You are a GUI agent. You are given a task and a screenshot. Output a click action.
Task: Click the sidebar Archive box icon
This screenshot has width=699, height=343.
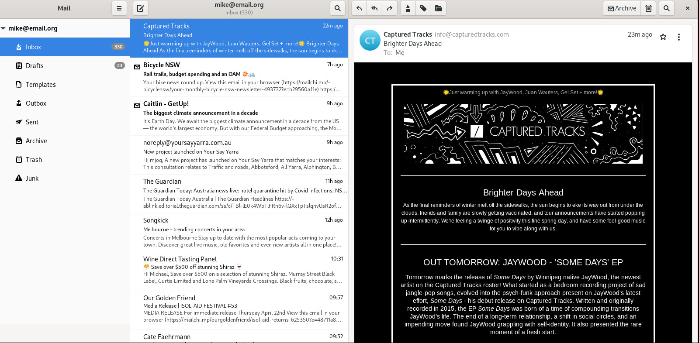[x=19, y=141]
